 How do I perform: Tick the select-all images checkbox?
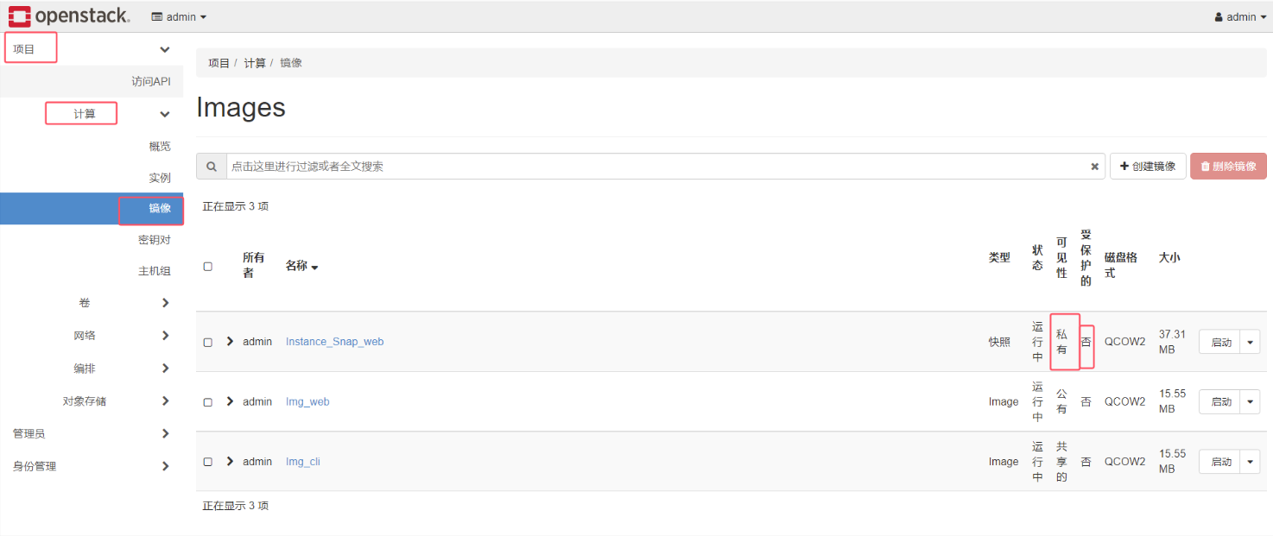click(207, 267)
